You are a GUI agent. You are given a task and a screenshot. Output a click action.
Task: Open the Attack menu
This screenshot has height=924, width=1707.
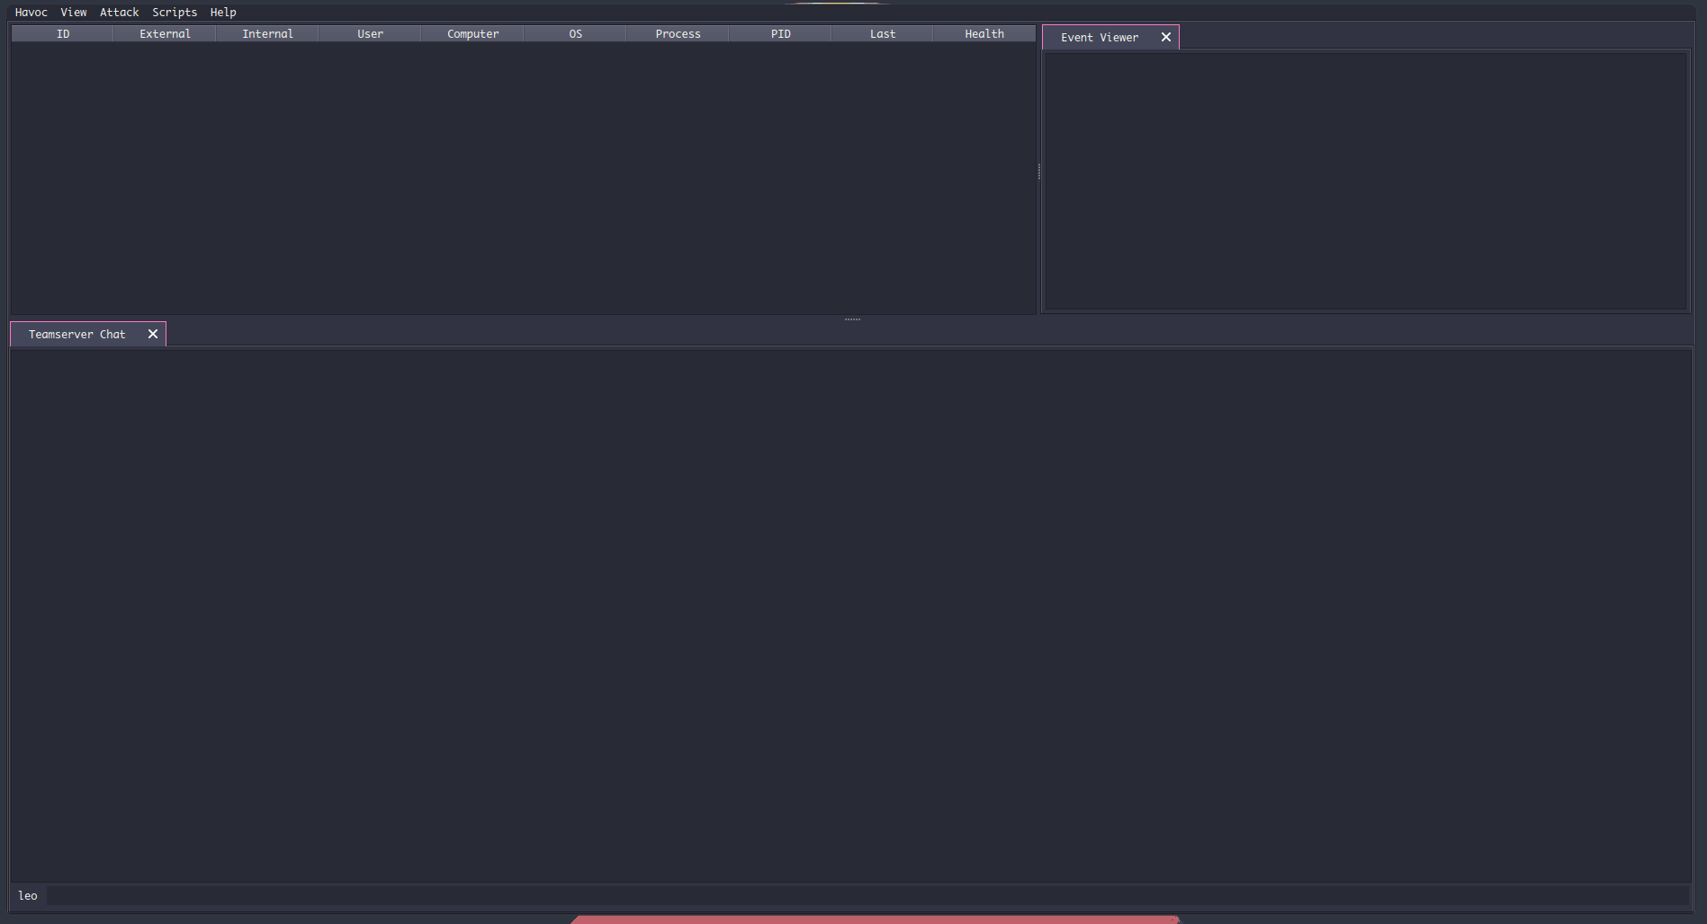coord(119,13)
